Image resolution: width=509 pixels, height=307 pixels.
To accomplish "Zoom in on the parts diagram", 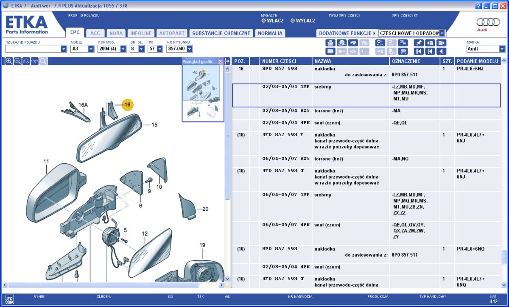I will tap(9, 61).
